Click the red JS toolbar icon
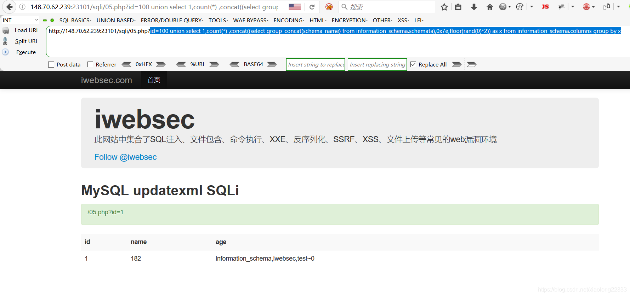Image resolution: width=630 pixels, height=296 pixels. [545, 7]
